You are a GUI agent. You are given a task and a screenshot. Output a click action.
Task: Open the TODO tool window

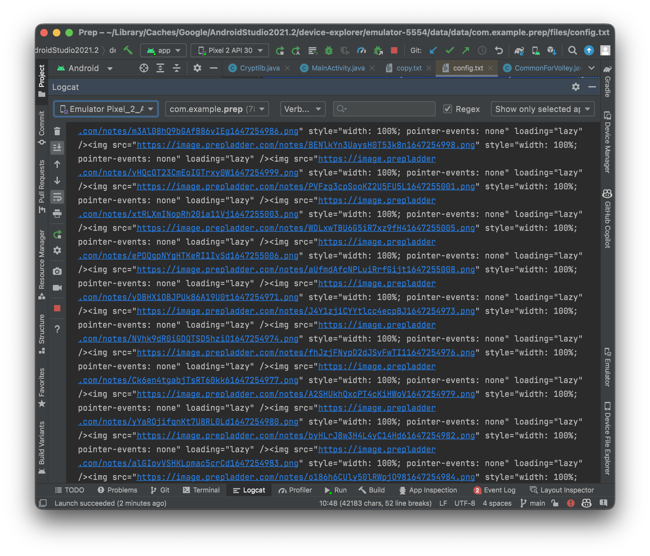[69, 490]
